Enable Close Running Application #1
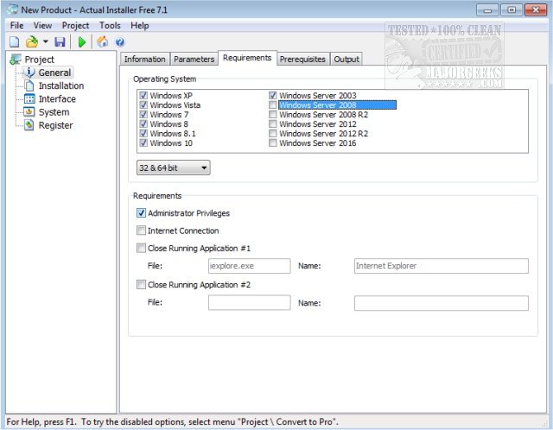Image resolution: width=553 pixels, height=430 pixels. point(141,248)
